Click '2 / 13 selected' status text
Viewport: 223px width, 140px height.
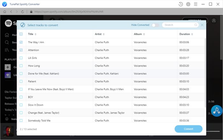(x=28, y=129)
